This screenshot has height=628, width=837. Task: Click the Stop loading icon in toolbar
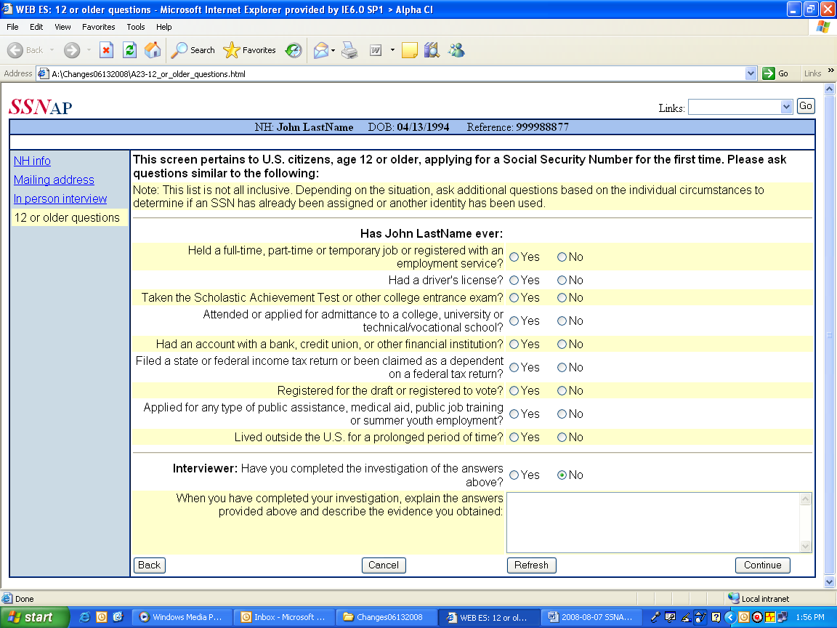(106, 50)
